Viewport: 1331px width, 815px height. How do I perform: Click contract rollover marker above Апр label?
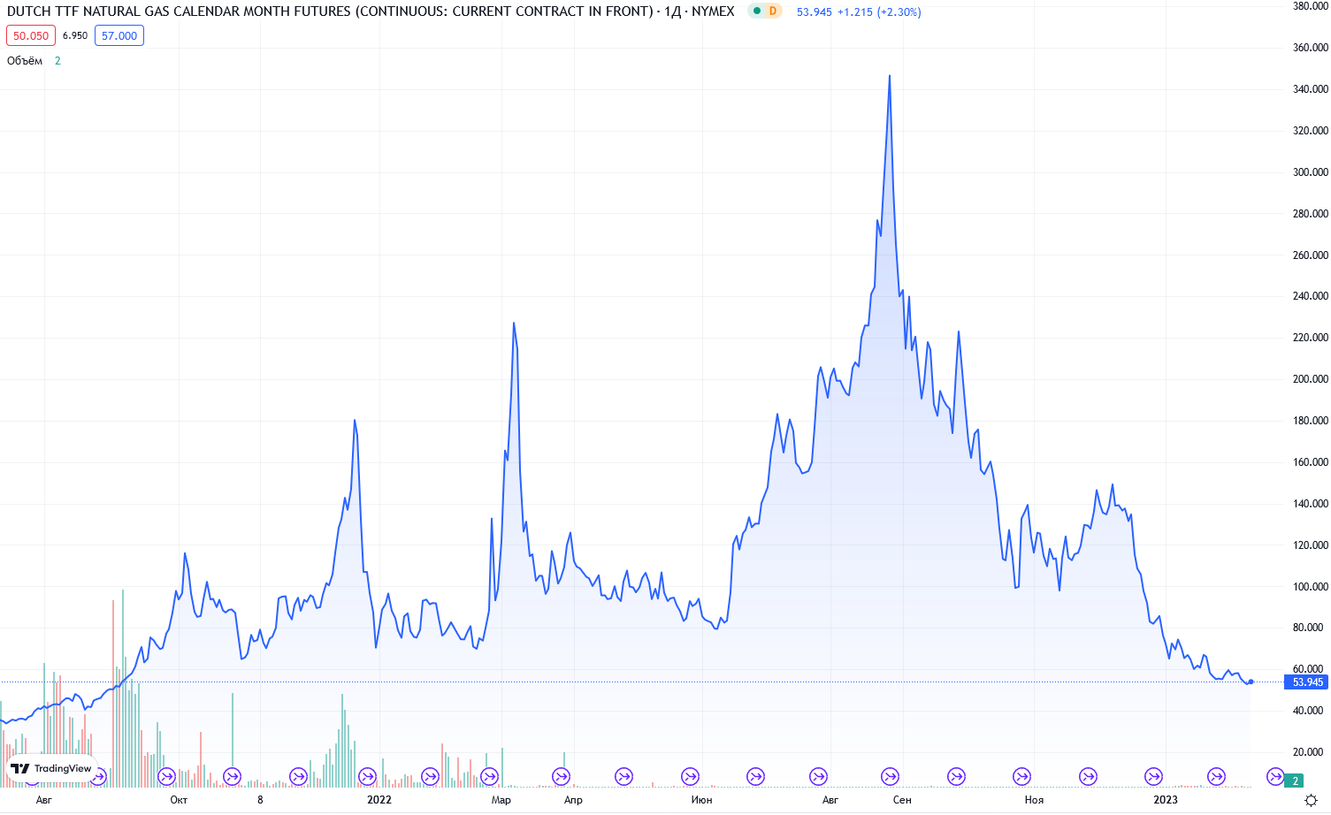click(561, 776)
